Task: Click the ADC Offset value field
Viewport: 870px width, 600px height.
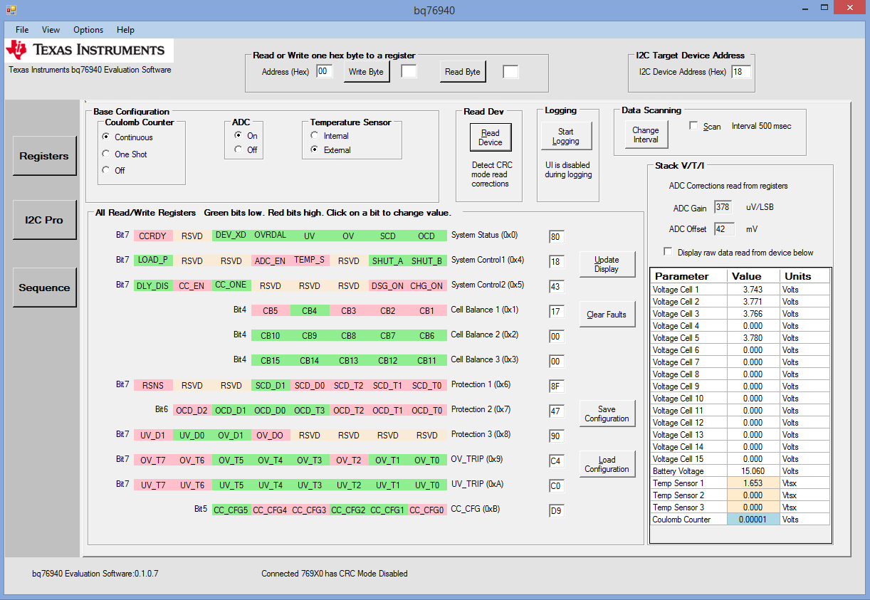Action: coord(723,229)
